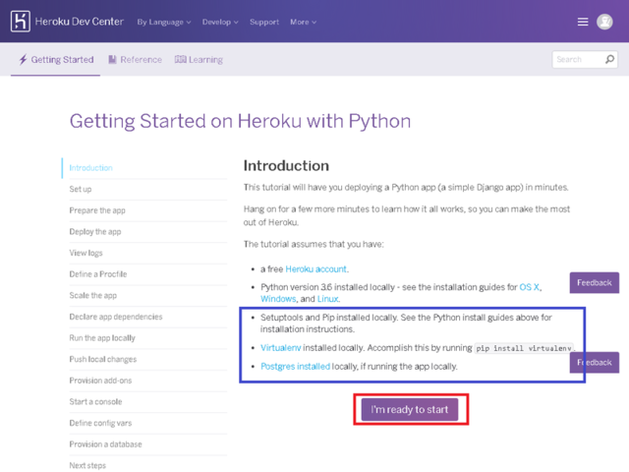Follow the Virtualenv link
This screenshot has height=472, width=629.
pyautogui.click(x=280, y=347)
